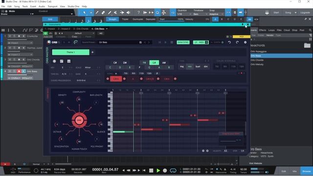Mute the Orb Chords track
The height and width of the screenshot is (176, 313).
click(x=10, y=60)
